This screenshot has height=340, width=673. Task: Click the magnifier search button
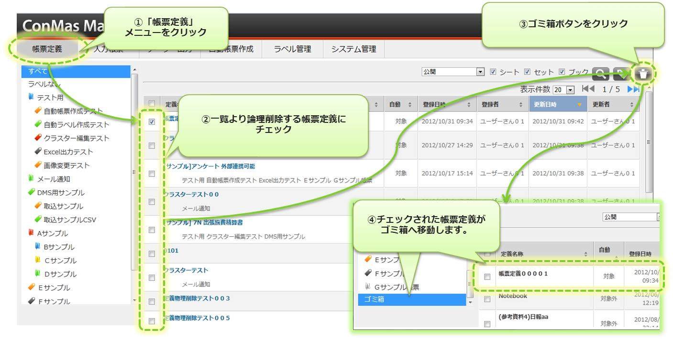pyautogui.click(x=600, y=74)
